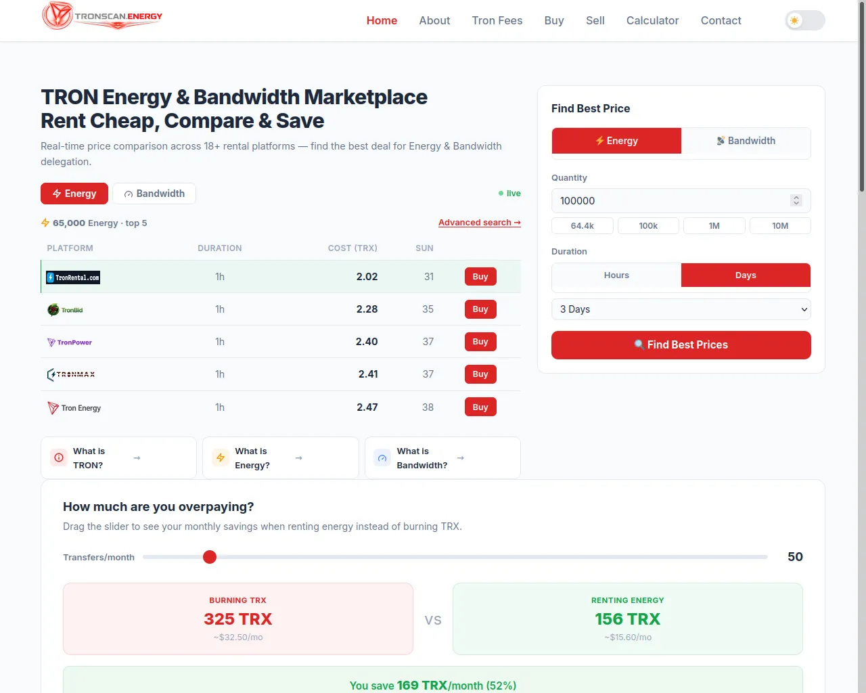This screenshot has height=693, width=866.
Task: Click the cost value 2.40
Action: [x=367, y=342]
